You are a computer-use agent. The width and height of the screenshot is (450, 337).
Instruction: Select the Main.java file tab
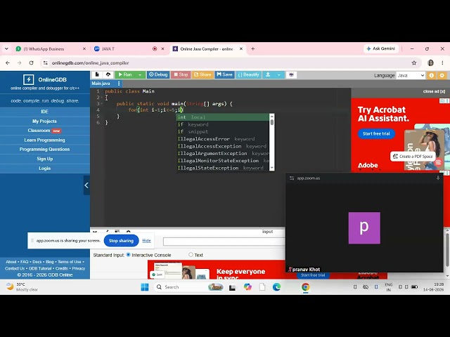coord(101,84)
